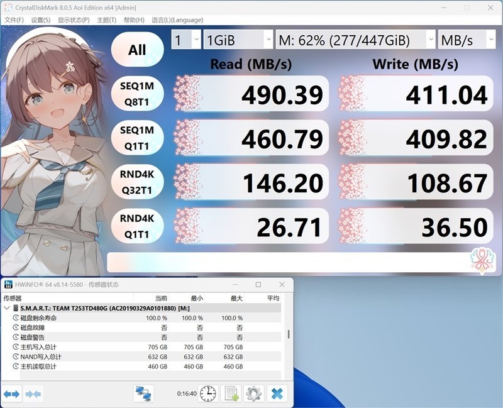The height and width of the screenshot is (408, 503).
Task: Click the blue X close-sensors icon
Action: click(277, 394)
